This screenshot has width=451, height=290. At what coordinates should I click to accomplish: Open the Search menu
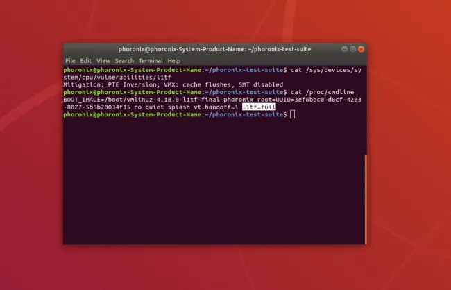tap(124, 61)
